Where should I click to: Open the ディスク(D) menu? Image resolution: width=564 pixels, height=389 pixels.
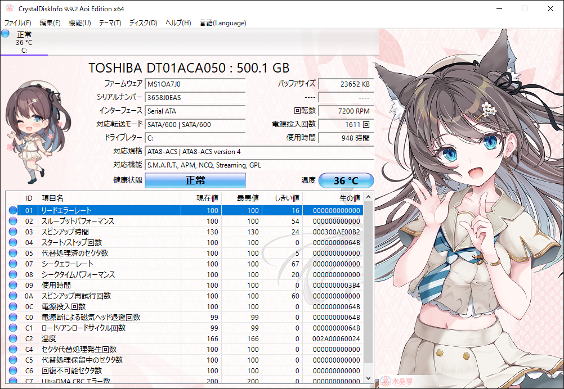click(x=143, y=22)
